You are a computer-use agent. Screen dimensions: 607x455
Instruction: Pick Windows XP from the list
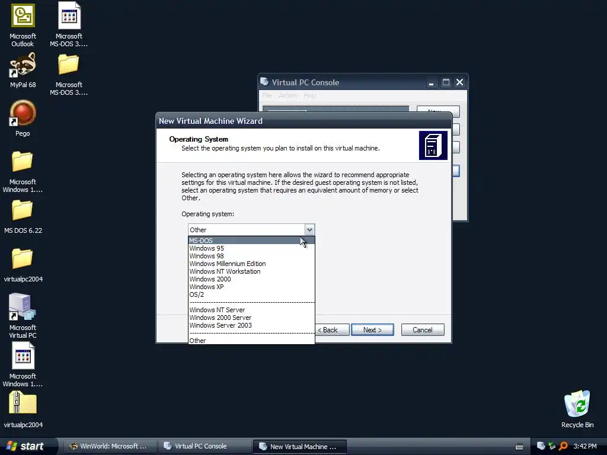click(251, 287)
